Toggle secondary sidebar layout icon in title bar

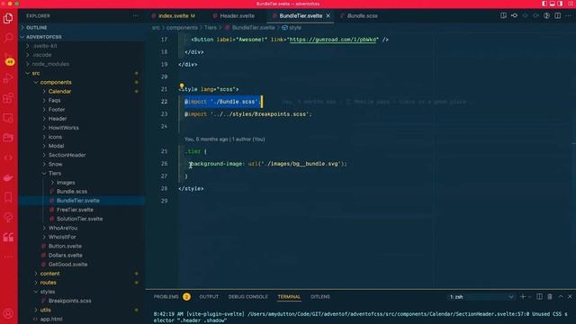coord(560,4)
